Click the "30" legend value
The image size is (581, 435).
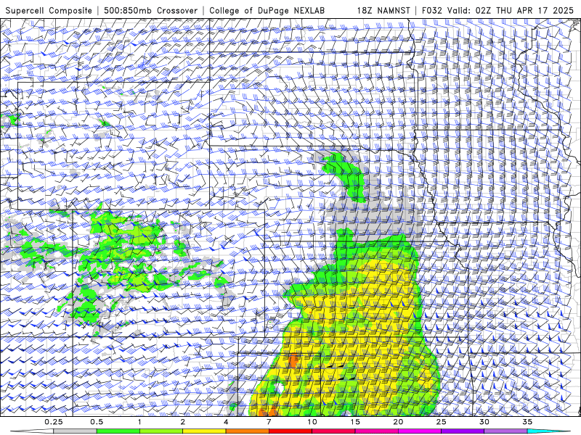click(484, 422)
